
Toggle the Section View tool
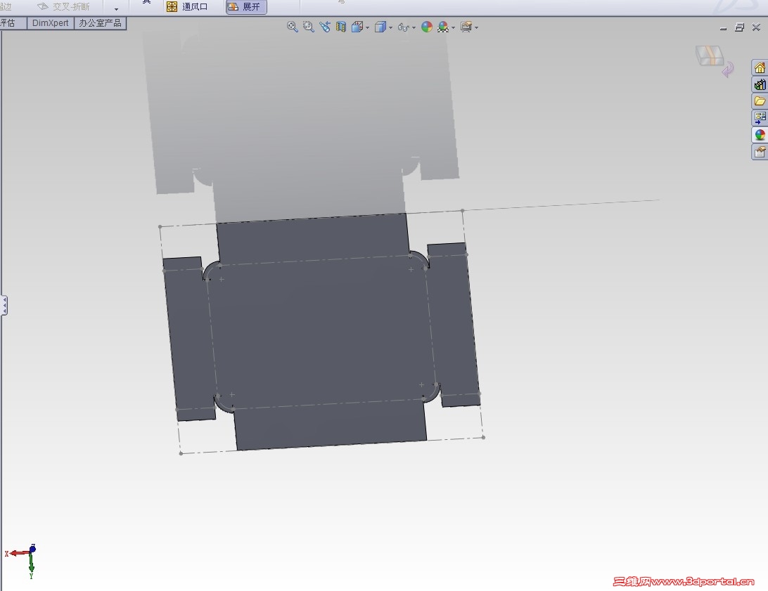(x=341, y=27)
